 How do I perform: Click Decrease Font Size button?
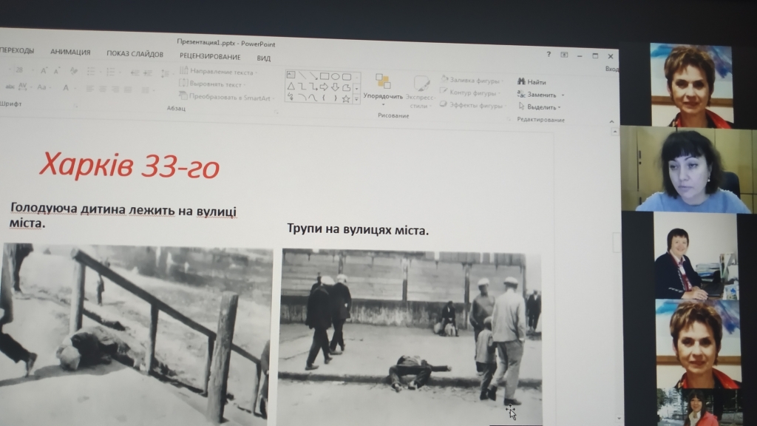[56, 71]
